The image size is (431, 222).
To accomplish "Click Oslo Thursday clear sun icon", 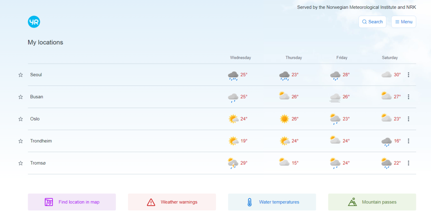I will (x=285, y=119).
